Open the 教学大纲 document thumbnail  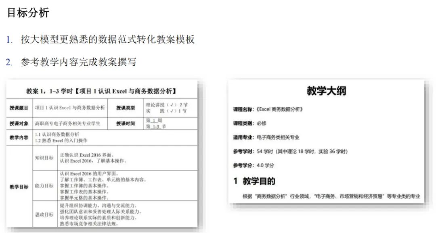[327, 141]
